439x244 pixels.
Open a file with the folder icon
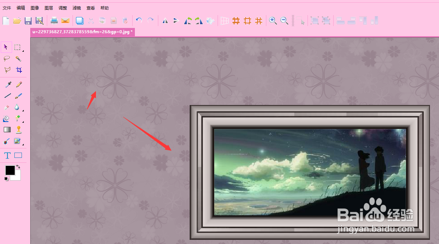coord(17,21)
